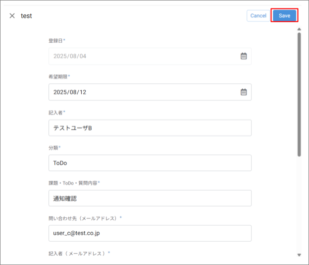The image size is (309, 265).
Task: Save the test form
Action: click(284, 15)
